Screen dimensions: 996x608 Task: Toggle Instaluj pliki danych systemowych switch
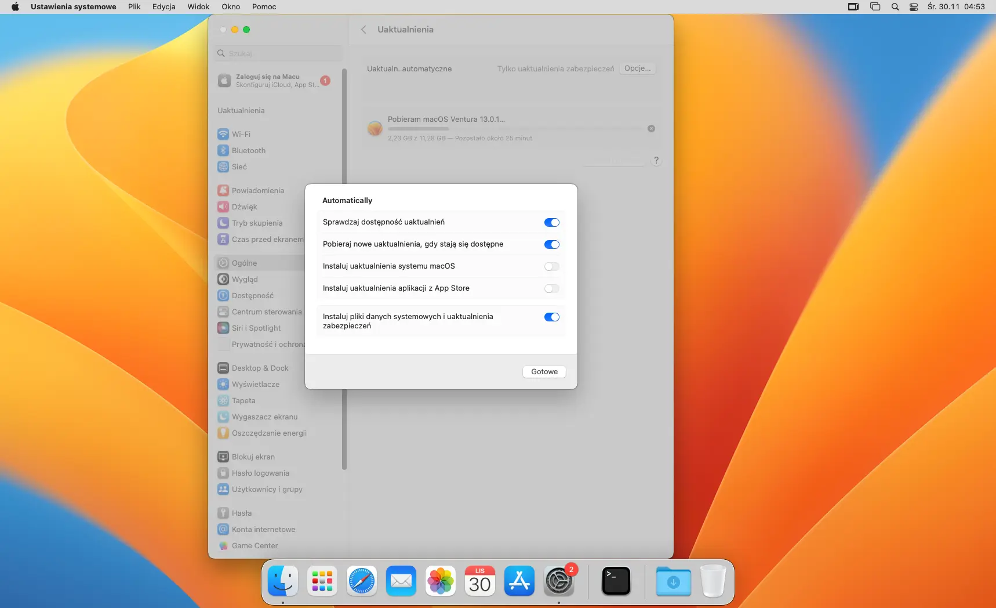[551, 317]
